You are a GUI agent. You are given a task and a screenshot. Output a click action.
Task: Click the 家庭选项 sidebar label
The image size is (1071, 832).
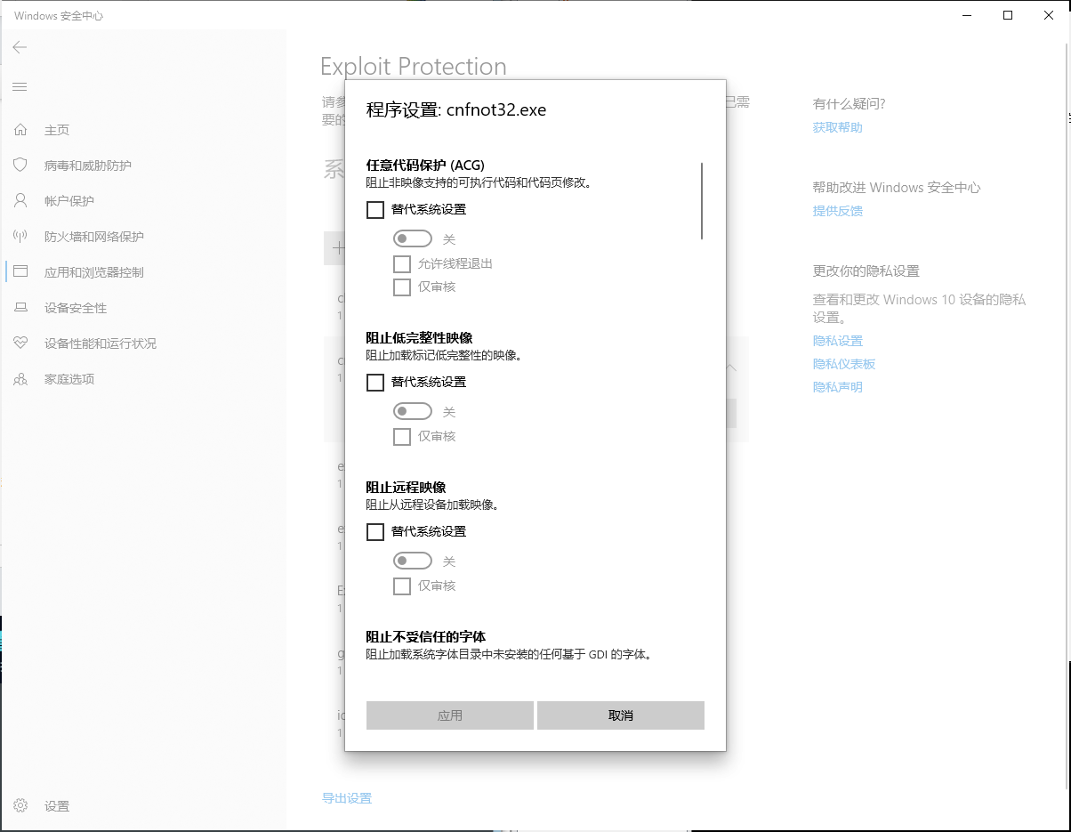coord(69,379)
